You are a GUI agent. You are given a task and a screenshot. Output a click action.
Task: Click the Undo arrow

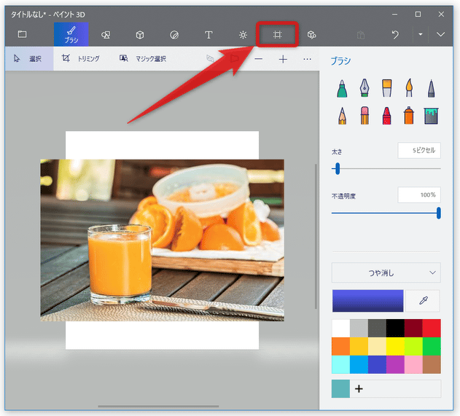pos(395,34)
